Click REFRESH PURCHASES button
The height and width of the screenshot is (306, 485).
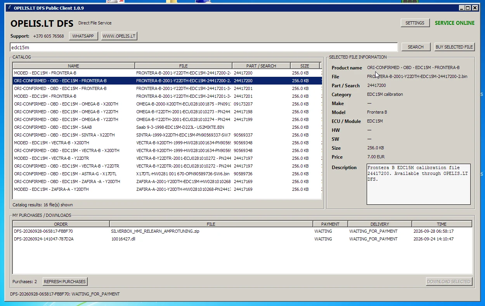[65, 282]
